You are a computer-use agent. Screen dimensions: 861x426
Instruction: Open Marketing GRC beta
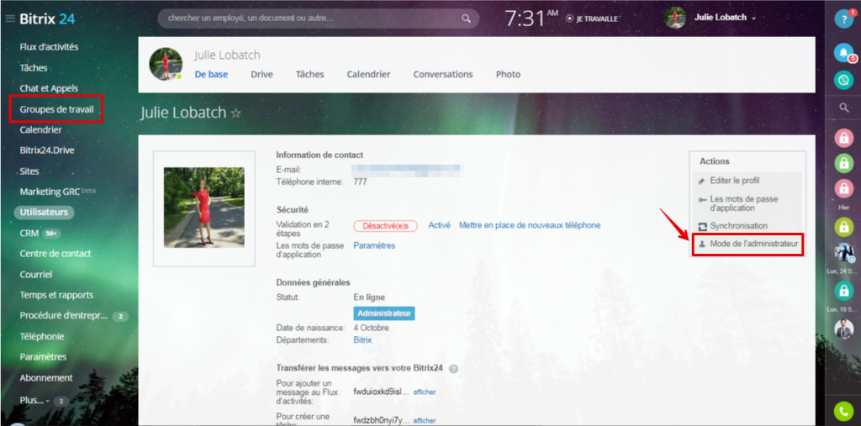pos(58,192)
